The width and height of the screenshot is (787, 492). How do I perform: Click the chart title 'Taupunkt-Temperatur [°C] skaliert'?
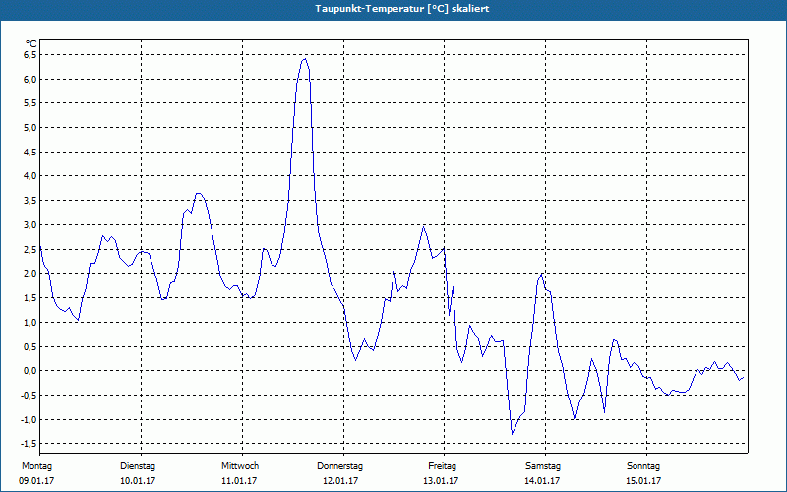[x=402, y=9]
